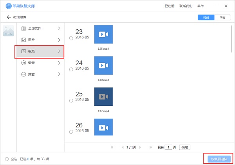
Task: Select the radio button for date 24
Action: [x=71, y=69]
